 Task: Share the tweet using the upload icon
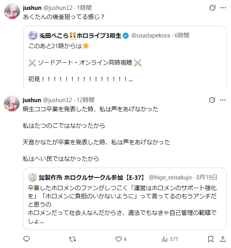pyautogui.click(x=223, y=239)
